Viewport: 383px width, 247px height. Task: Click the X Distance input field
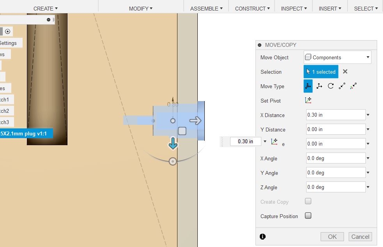pos(336,115)
